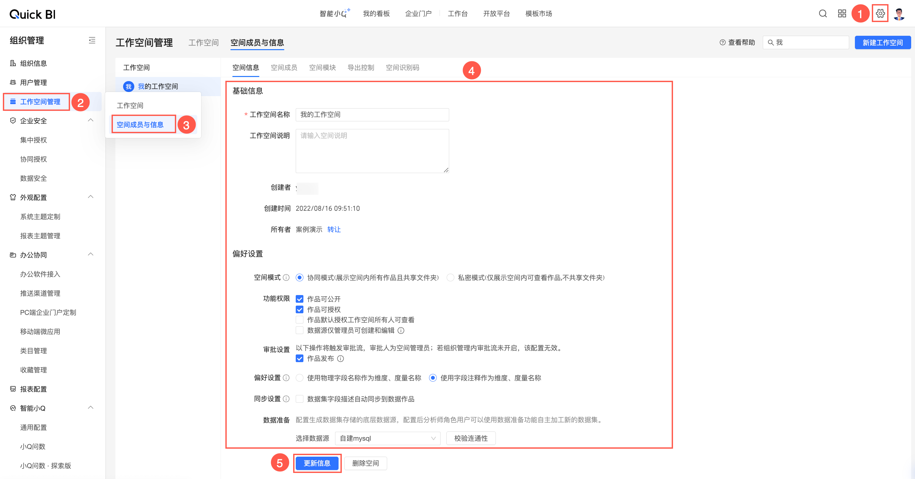
Task: Click the 新建工作空间 button
Action: click(882, 42)
